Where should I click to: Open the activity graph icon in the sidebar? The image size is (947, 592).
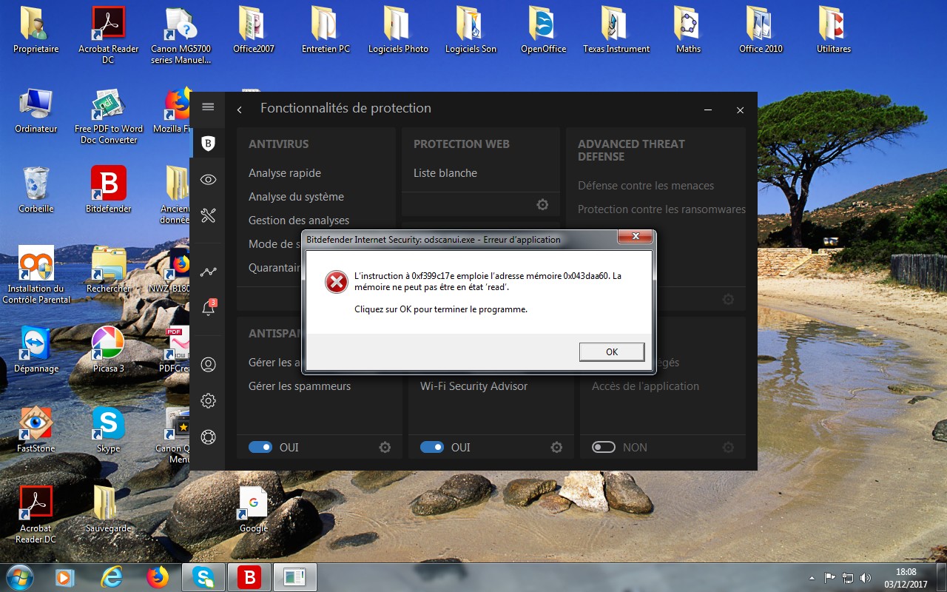[x=209, y=272]
